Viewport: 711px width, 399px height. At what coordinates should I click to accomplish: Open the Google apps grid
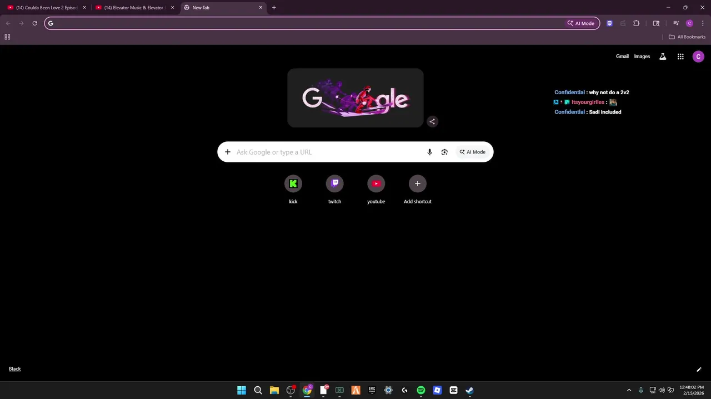point(680,57)
